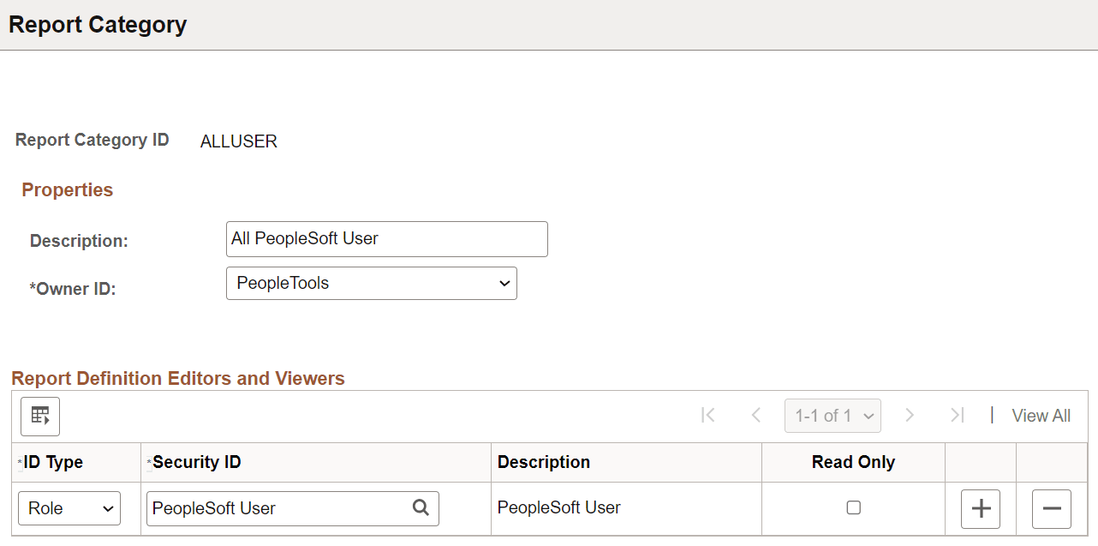Click inside the Security ID field
Viewport: 1098px width, 546px height.
(x=274, y=508)
